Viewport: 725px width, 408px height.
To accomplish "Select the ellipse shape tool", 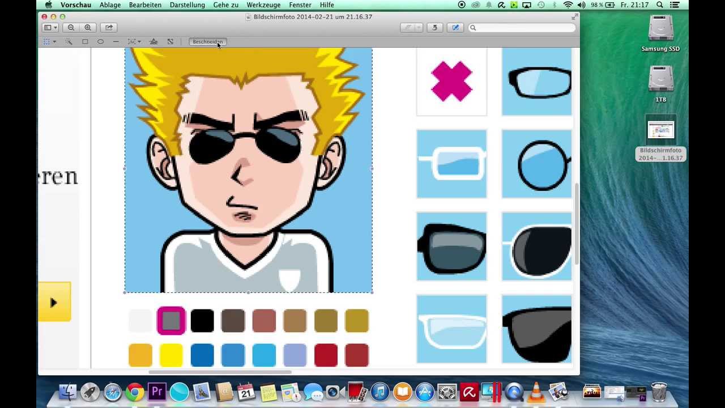I will pos(100,41).
